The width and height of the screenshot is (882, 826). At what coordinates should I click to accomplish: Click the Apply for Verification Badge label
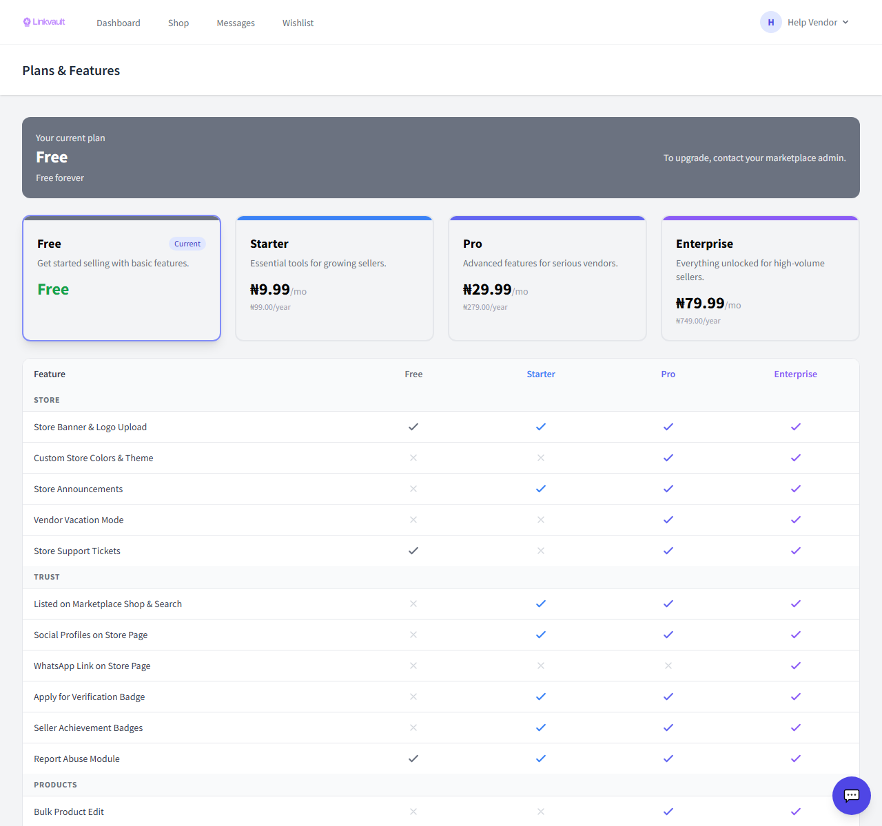coord(90,697)
